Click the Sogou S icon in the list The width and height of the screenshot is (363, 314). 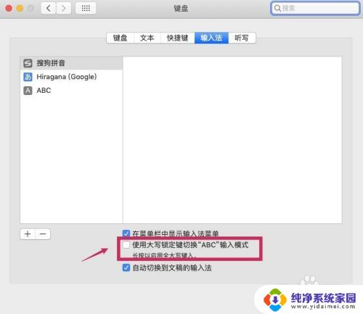[28, 63]
